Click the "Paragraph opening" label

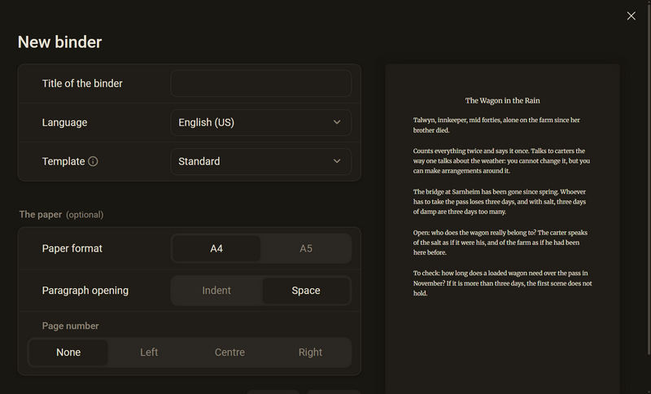coord(85,290)
